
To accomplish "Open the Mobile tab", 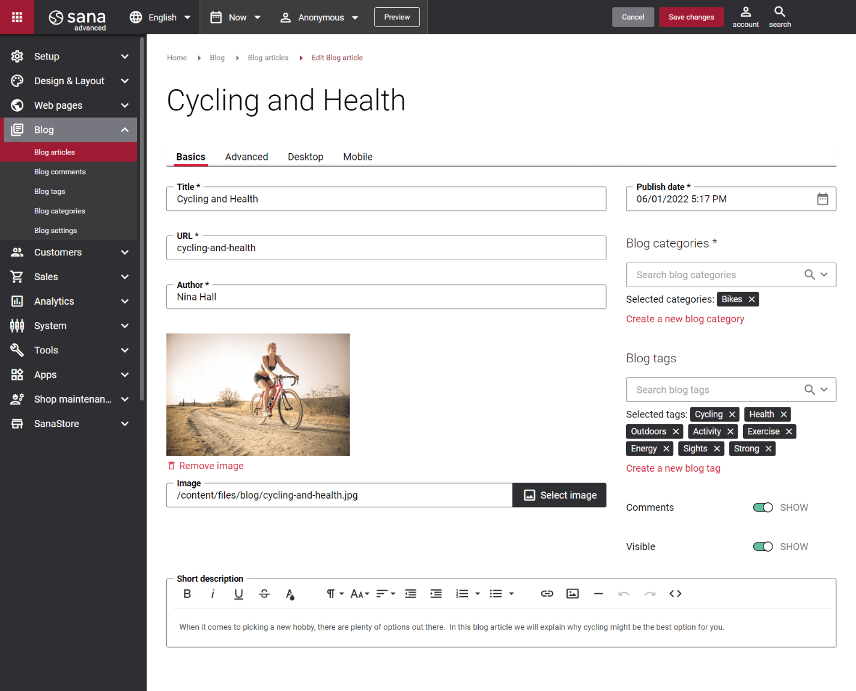I will pyautogui.click(x=357, y=156).
